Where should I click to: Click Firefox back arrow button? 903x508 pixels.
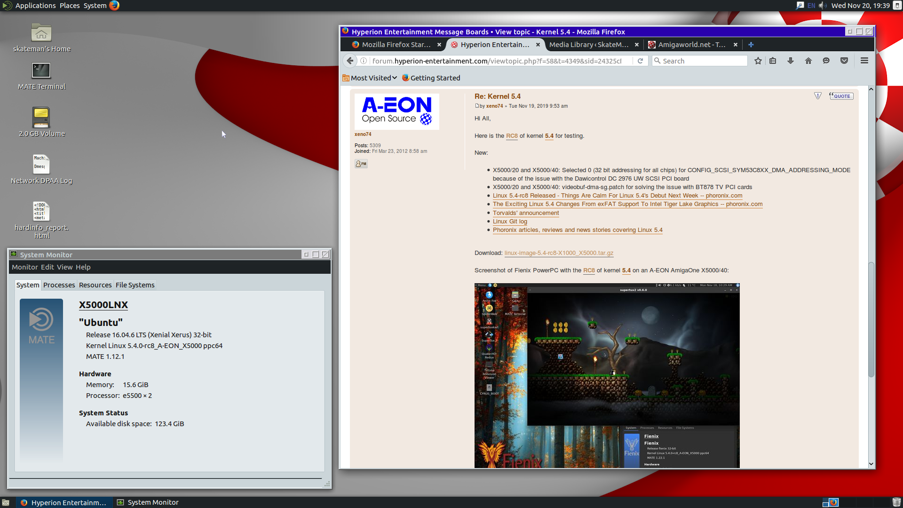tap(350, 61)
